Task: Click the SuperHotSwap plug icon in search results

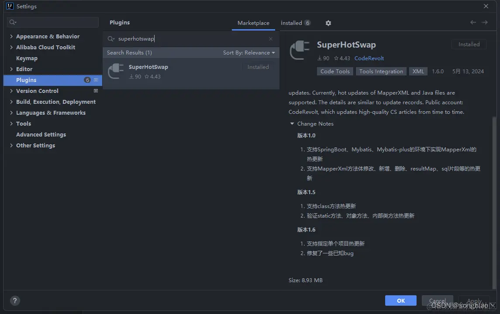Action: coord(116,71)
